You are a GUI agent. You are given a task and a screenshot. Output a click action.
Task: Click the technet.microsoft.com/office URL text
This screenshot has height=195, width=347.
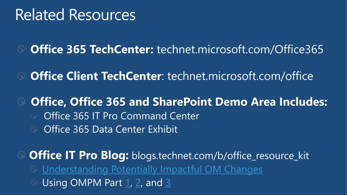pyautogui.click(x=240, y=76)
